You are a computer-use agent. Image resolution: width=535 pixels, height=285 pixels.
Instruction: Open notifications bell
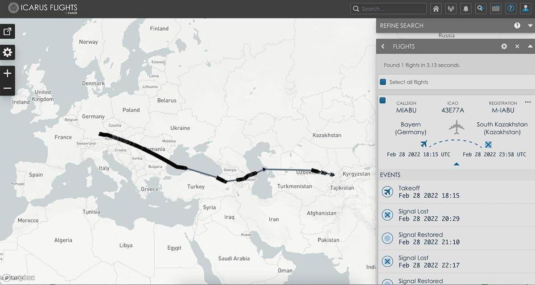[x=465, y=8]
